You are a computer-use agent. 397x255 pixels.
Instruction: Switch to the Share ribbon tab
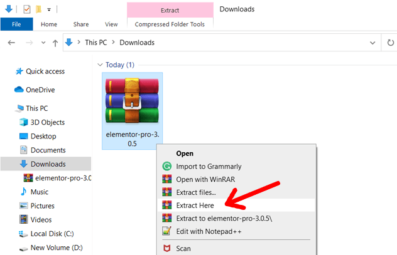(81, 24)
